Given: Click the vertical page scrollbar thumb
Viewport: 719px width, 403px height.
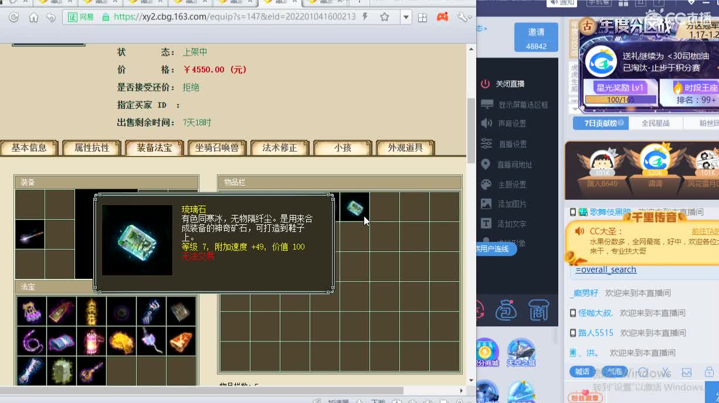Looking at the screenshot, I should click(x=470, y=130).
